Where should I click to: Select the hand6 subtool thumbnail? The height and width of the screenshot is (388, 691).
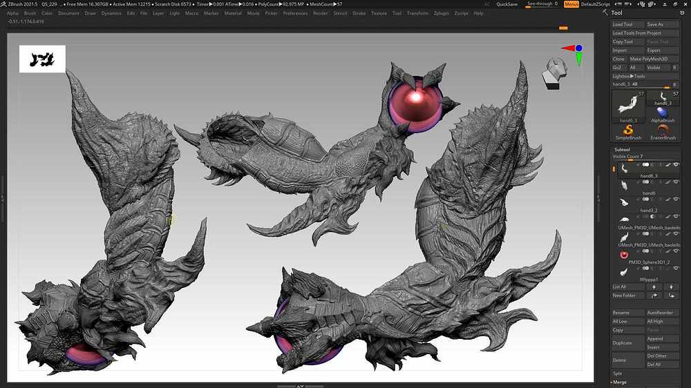(623, 186)
